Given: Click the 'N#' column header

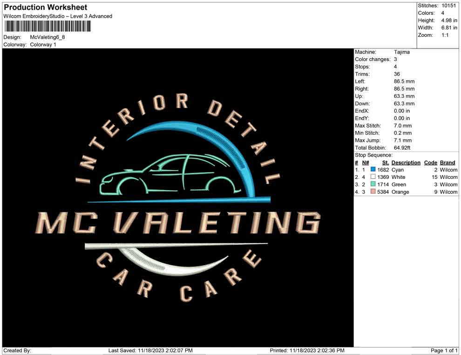Looking at the screenshot, I should click(x=366, y=162).
